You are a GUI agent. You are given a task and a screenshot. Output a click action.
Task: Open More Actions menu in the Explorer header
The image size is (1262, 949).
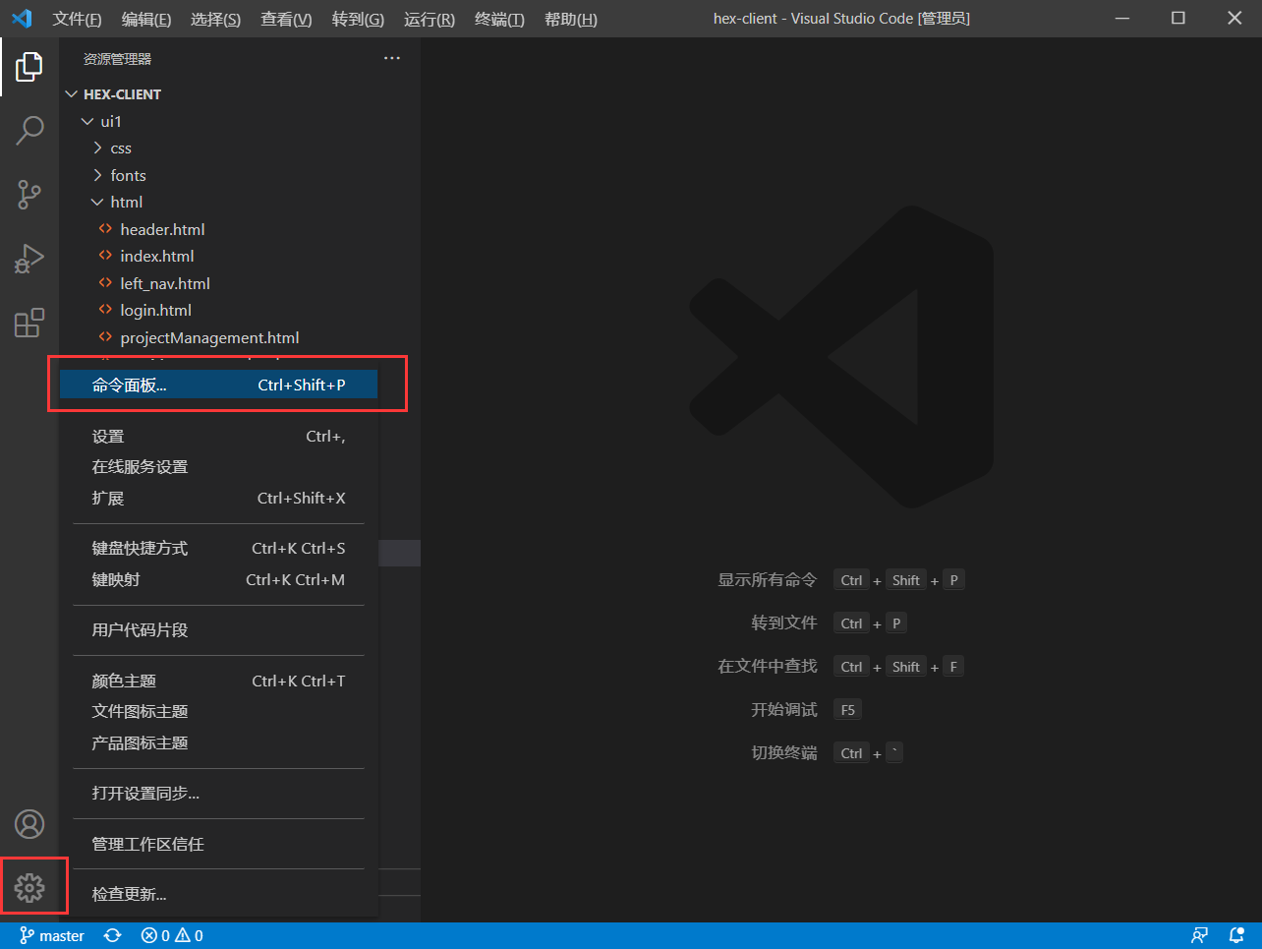pyautogui.click(x=392, y=58)
